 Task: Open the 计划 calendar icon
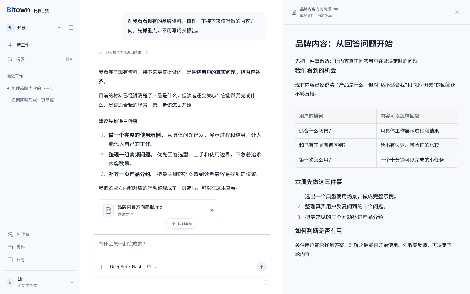click(10, 260)
